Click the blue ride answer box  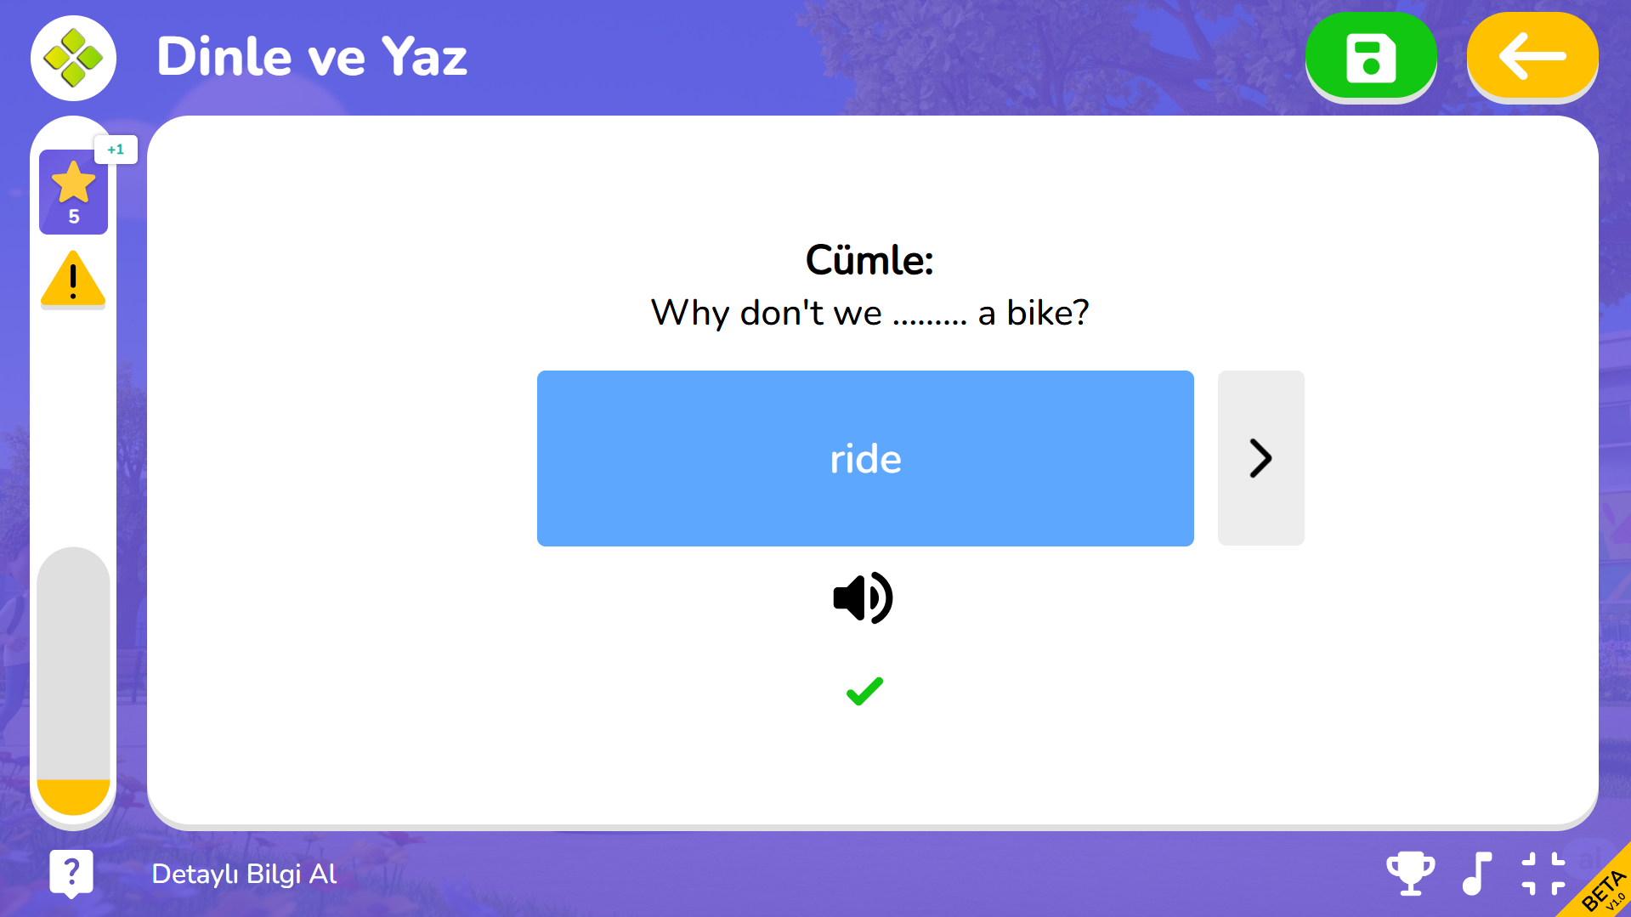click(865, 458)
